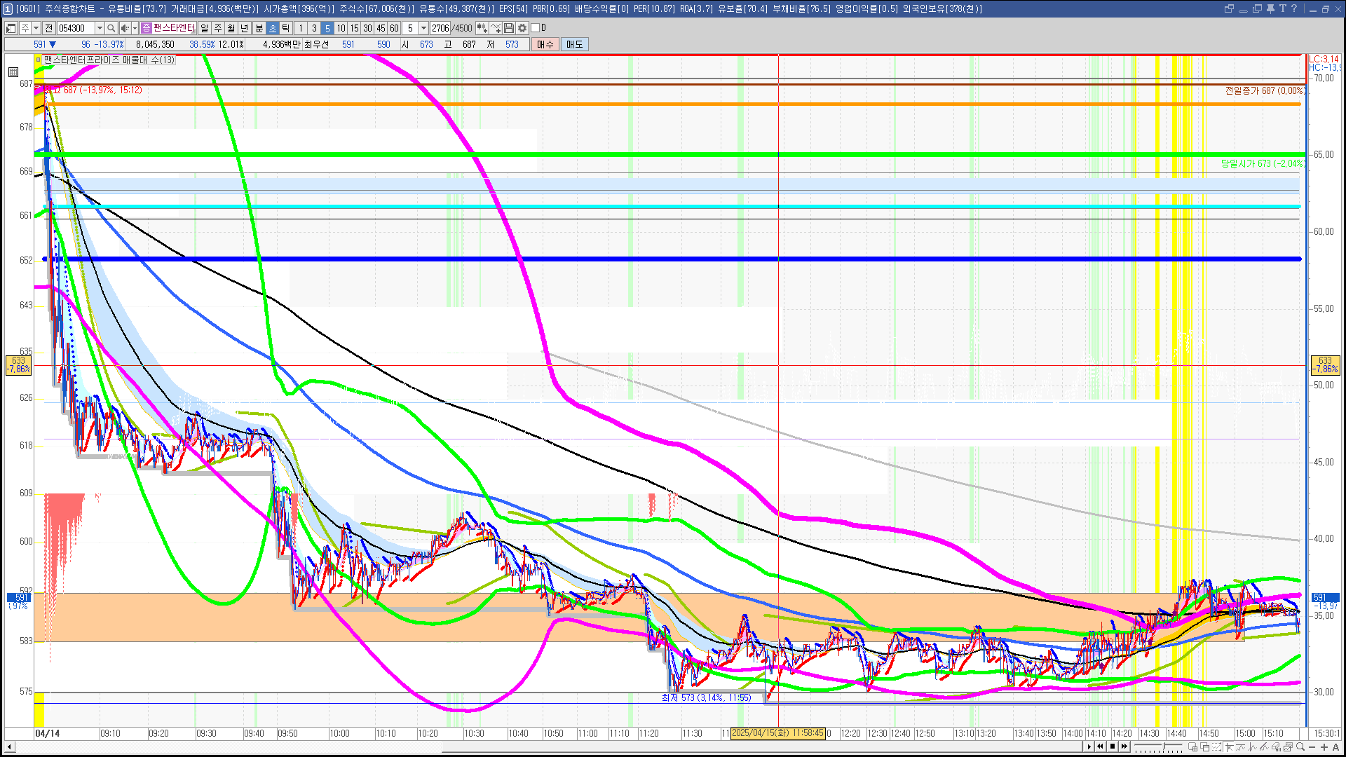Open the dropdown next to the 주 button
The image size is (1346, 757).
(36, 28)
